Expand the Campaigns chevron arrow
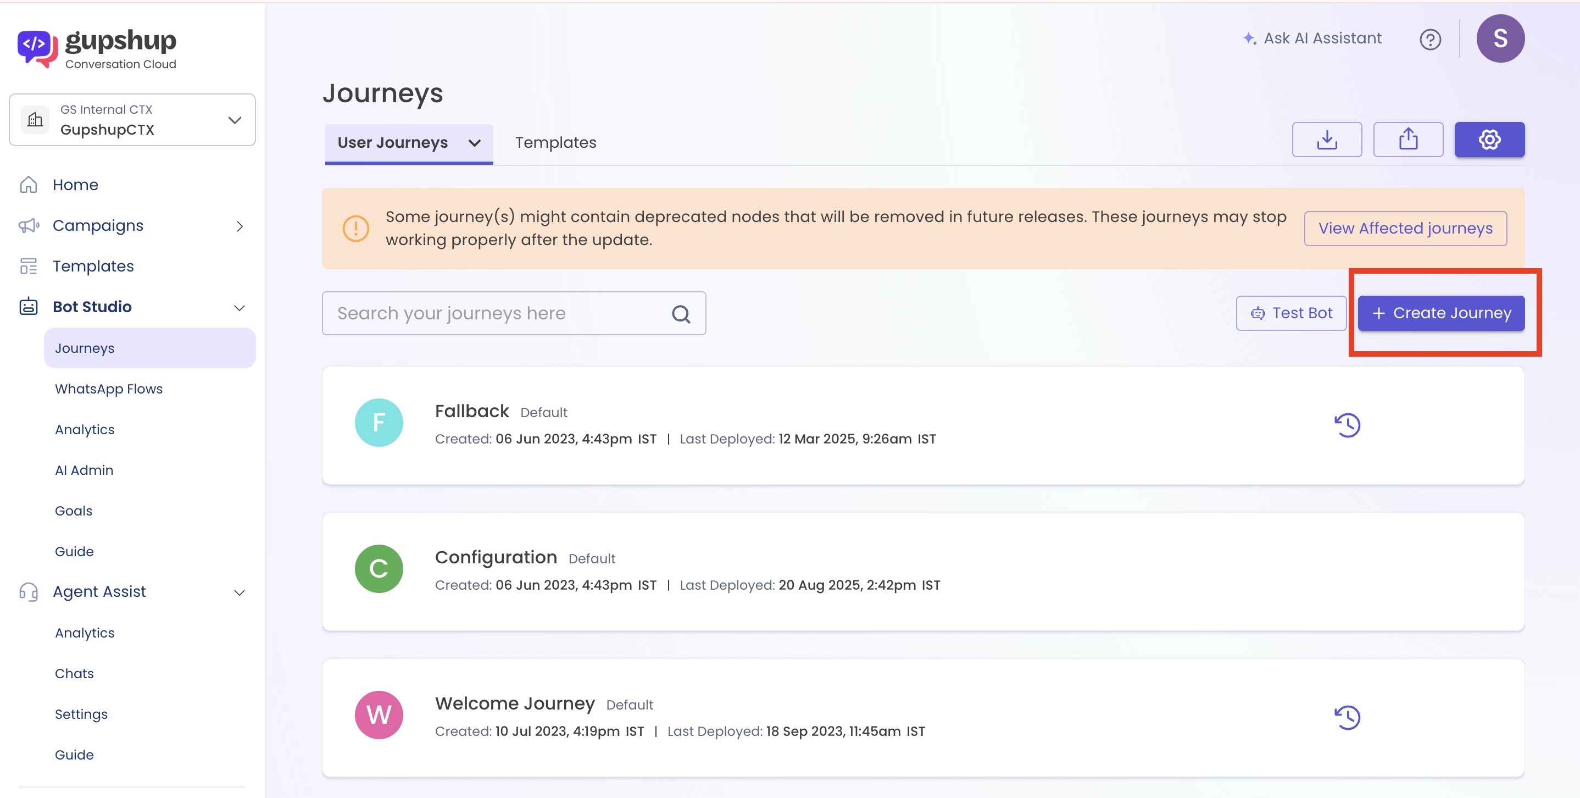Viewport: 1580px width, 798px height. [240, 226]
